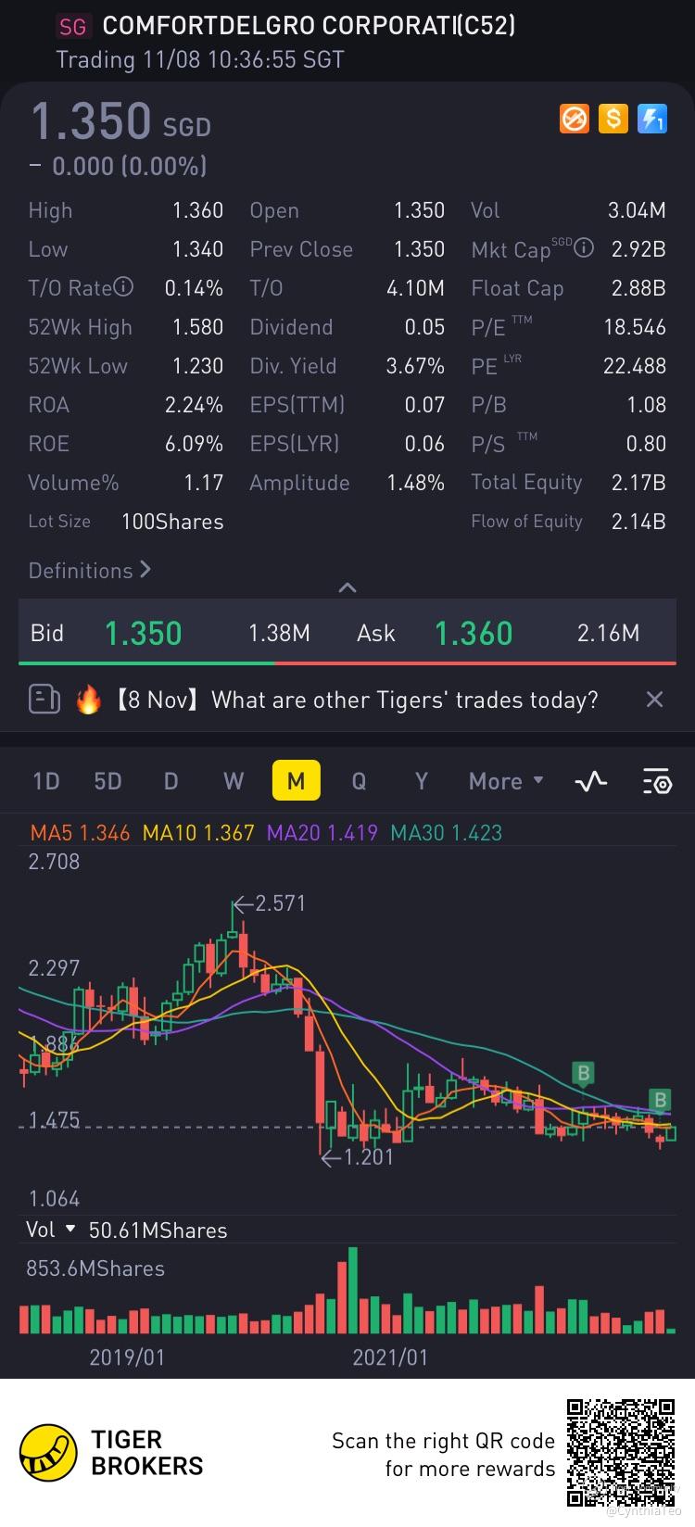The width and height of the screenshot is (695, 1527).
Task: Tap the news notepad icon
Action: pyautogui.click(x=44, y=700)
